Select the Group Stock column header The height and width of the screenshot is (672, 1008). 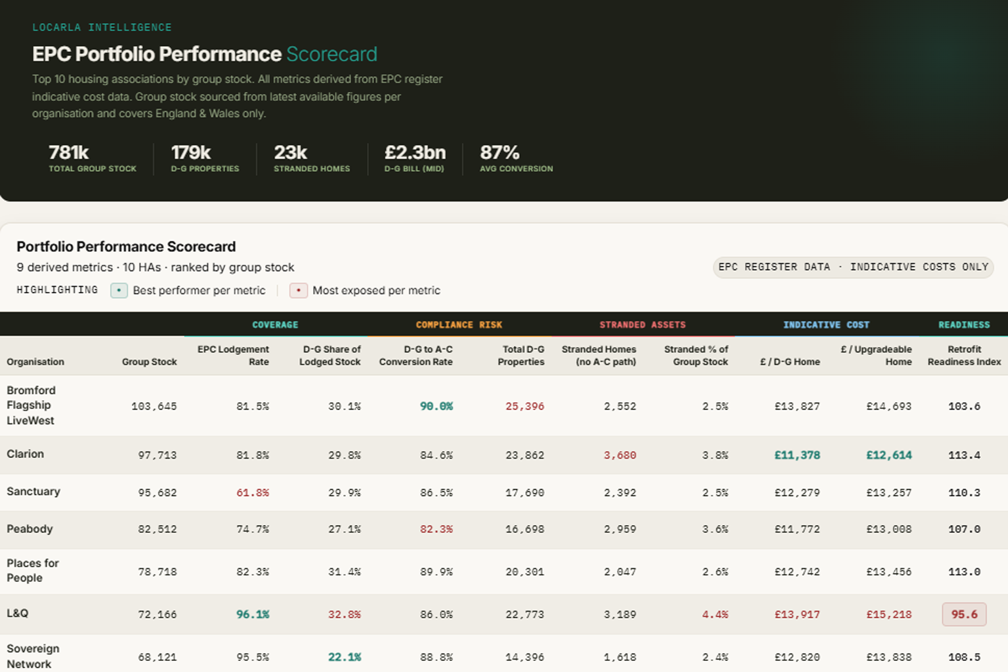[149, 362]
